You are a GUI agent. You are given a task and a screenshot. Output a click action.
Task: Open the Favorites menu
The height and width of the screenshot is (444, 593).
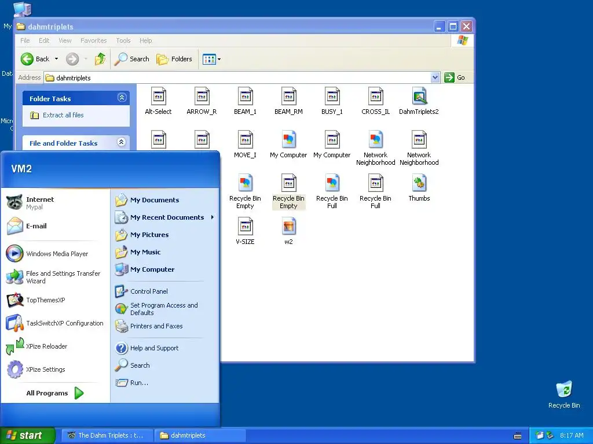pos(93,40)
